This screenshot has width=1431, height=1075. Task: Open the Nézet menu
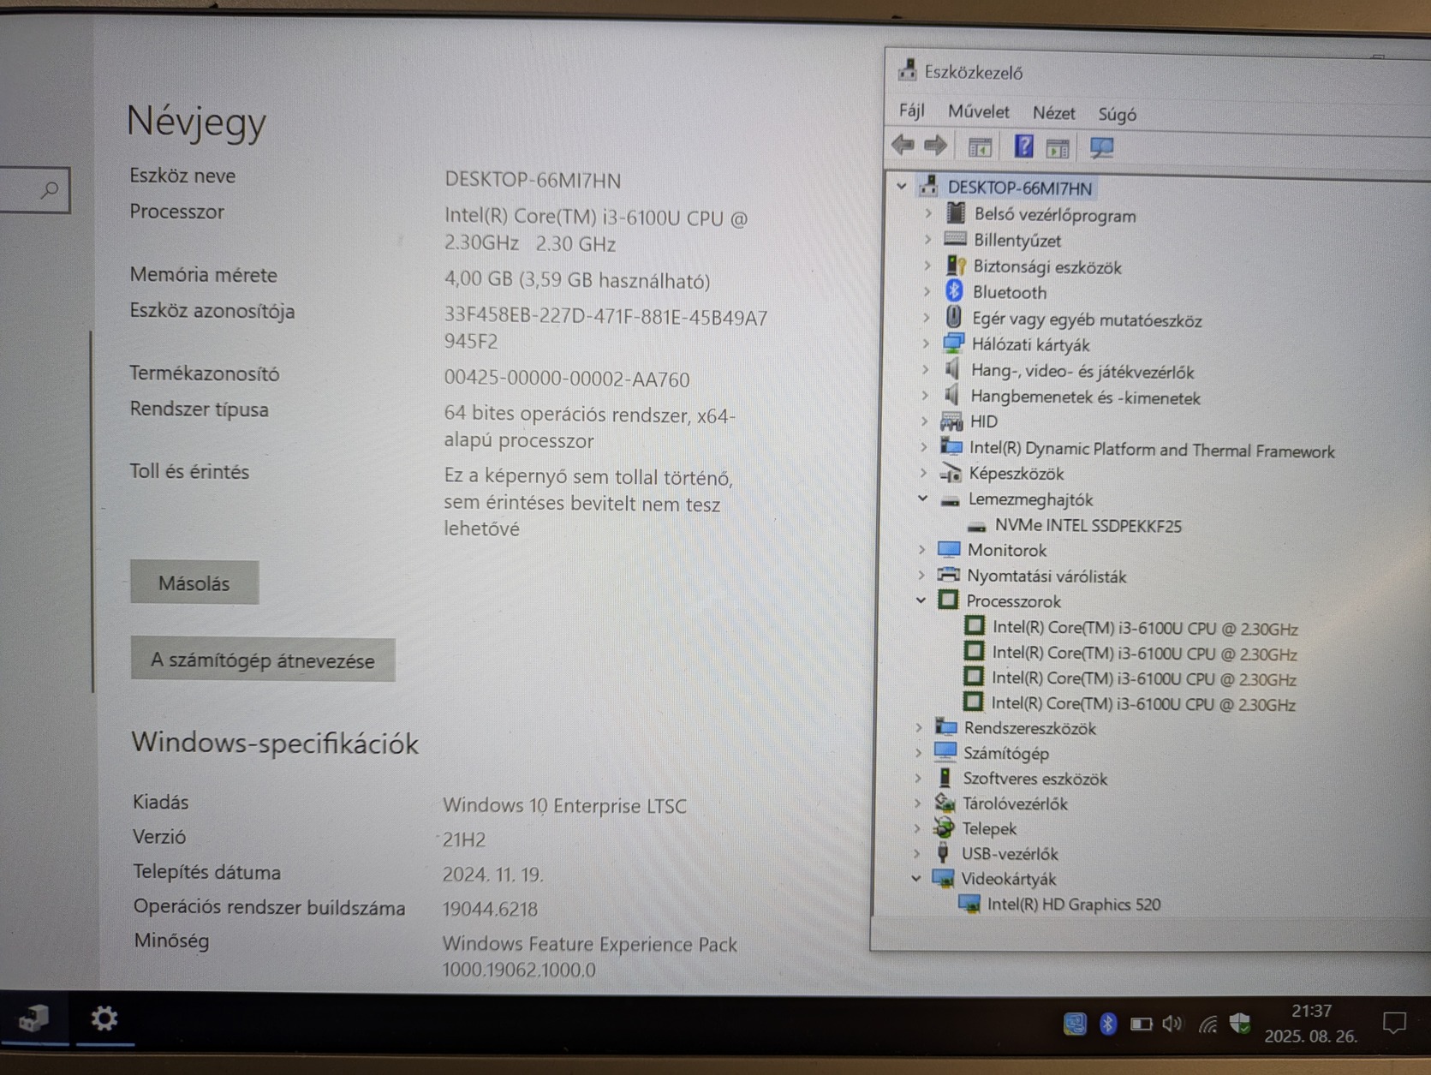(1053, 113)
